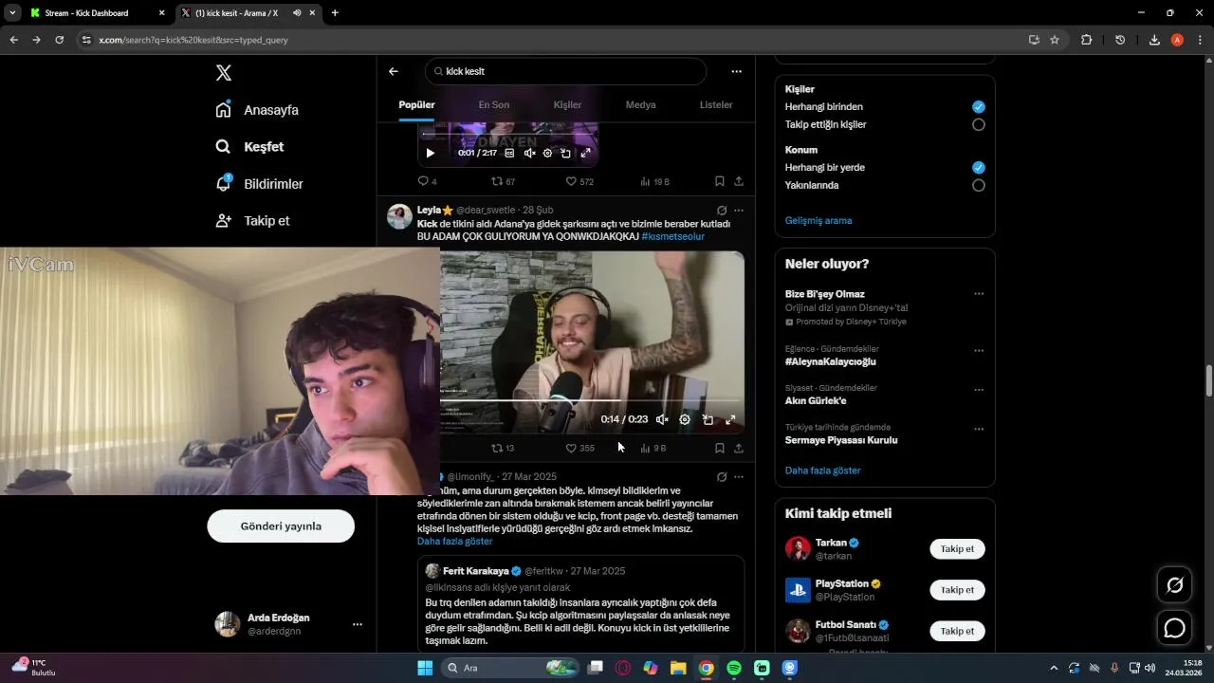Unmute the top 2:17 video

(529, 153)
